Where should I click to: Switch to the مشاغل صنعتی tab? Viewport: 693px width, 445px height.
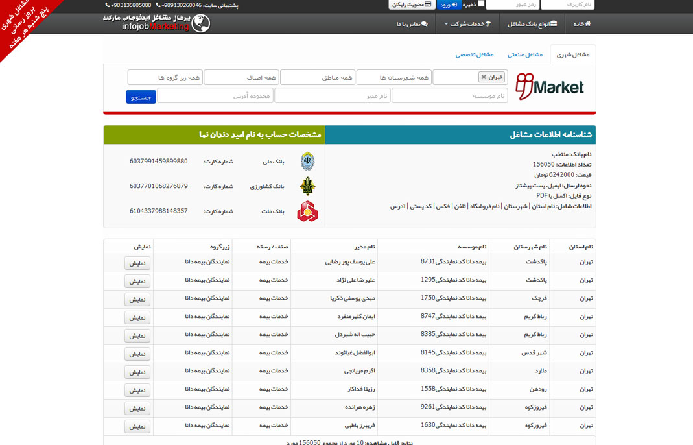(x=524, y=54)
